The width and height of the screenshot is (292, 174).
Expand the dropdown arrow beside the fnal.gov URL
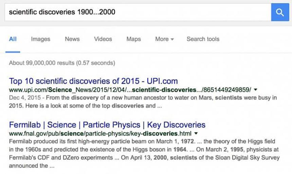coord(196,133)
